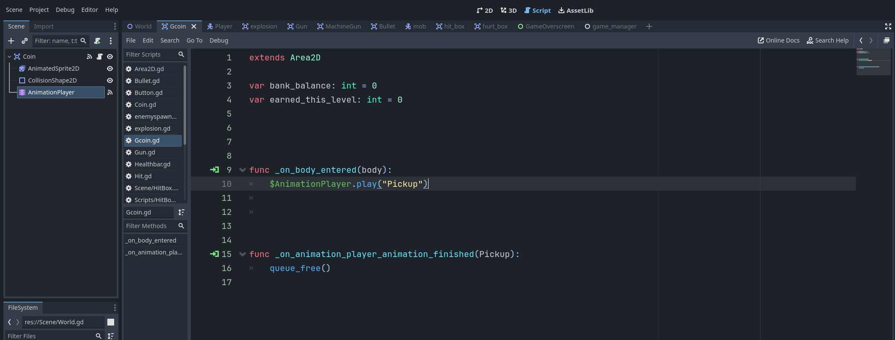
Task: Open the Debug main menu
Action: click(x=65, y=10)
